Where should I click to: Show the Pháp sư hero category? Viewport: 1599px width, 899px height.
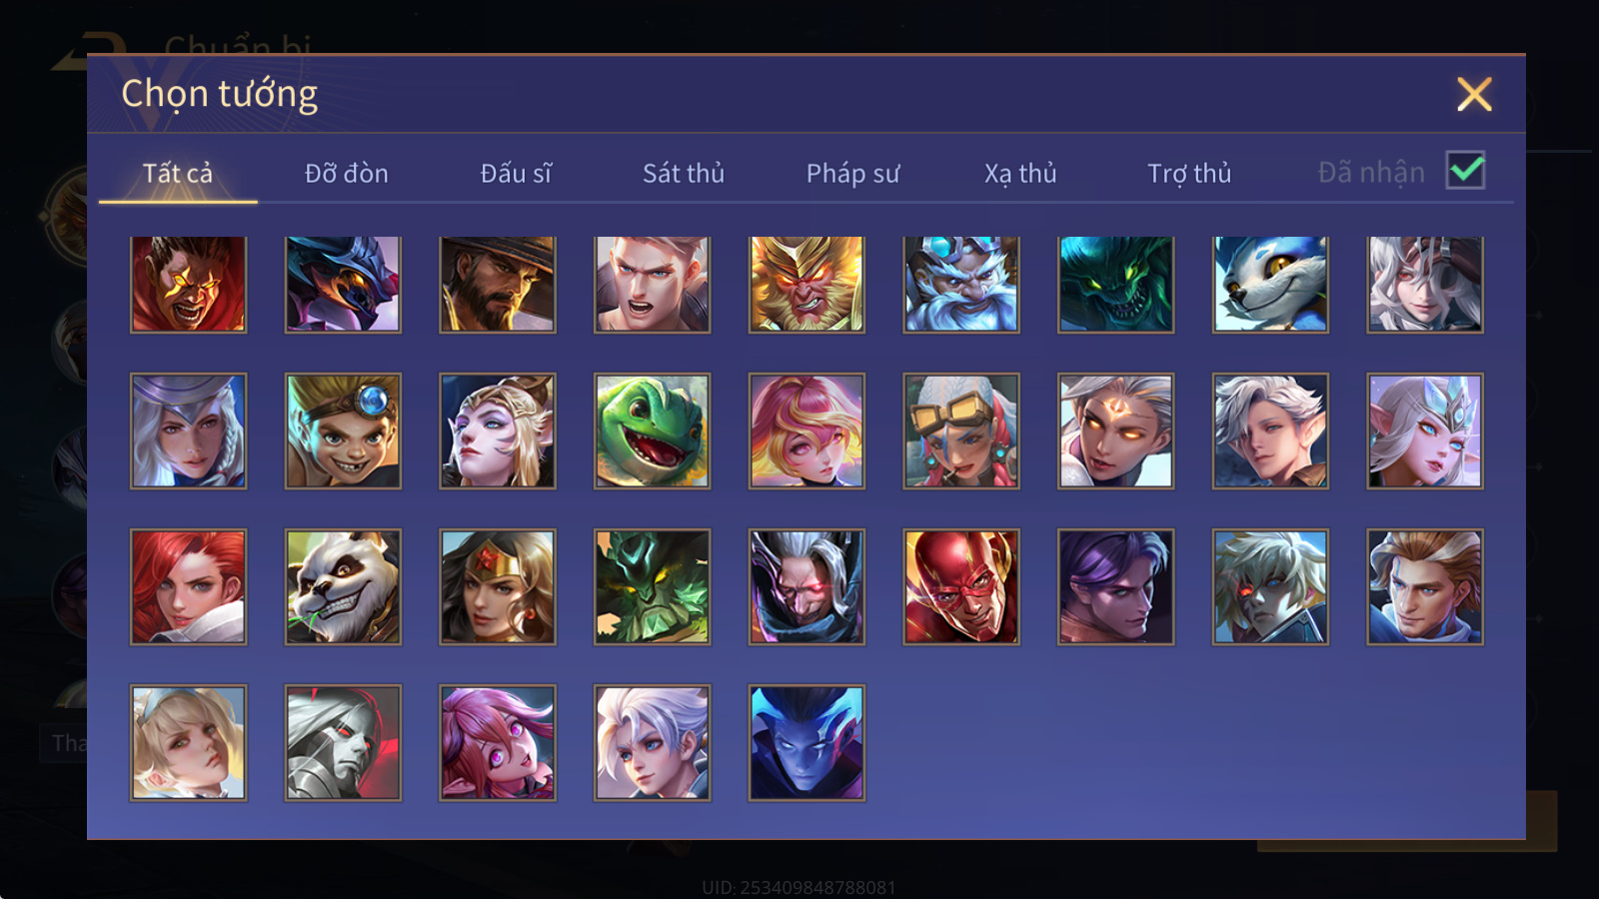[852, 173]
